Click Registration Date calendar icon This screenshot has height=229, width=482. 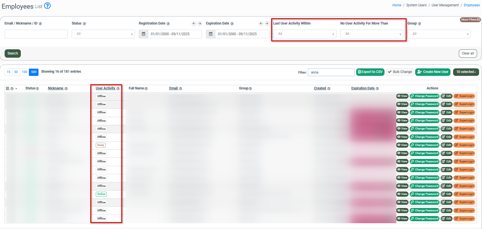(x=144, y=34)
